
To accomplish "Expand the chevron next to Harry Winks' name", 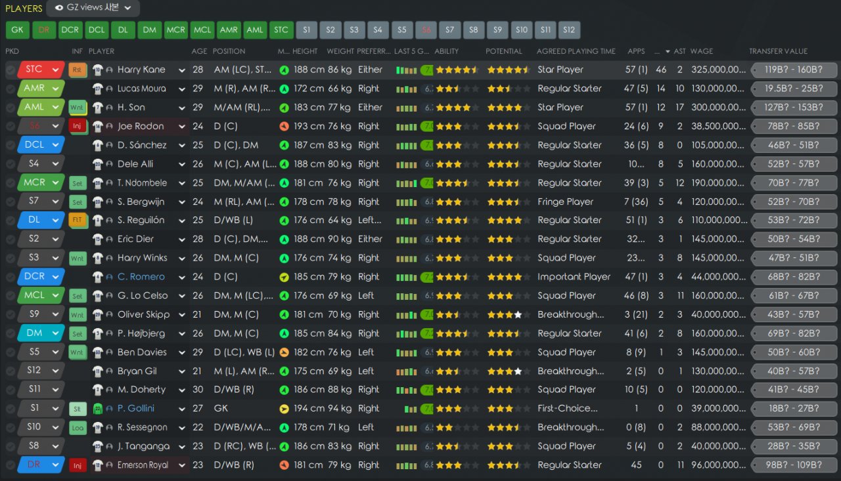I will pos(182,259).
